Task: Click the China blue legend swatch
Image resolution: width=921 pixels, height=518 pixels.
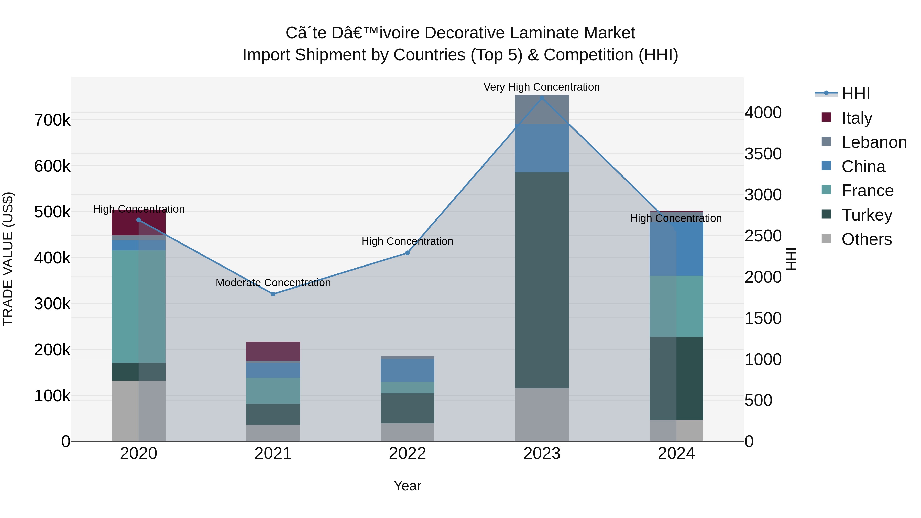Action: pyautogui.click(x=826, y=166)
